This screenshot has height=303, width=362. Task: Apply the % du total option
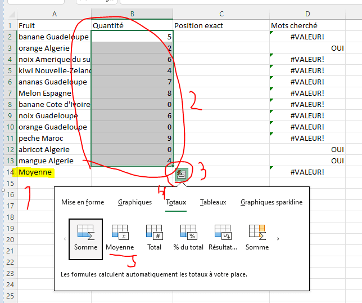(188, 237)
